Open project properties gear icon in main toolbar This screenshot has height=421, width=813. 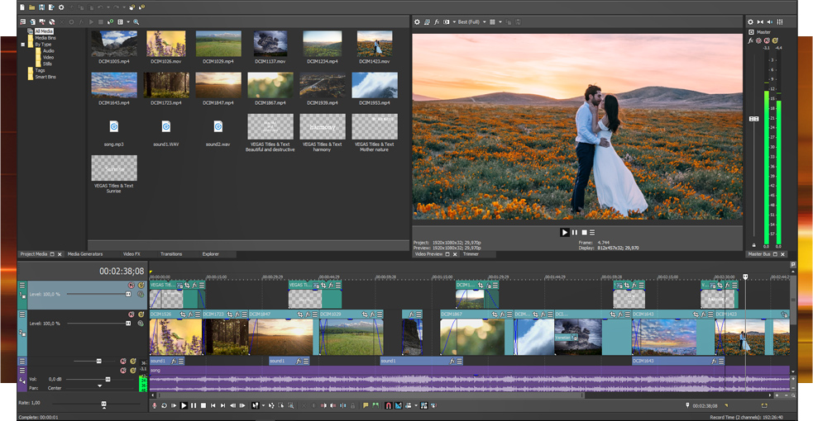pyautogui.click(x=61, y=7)
